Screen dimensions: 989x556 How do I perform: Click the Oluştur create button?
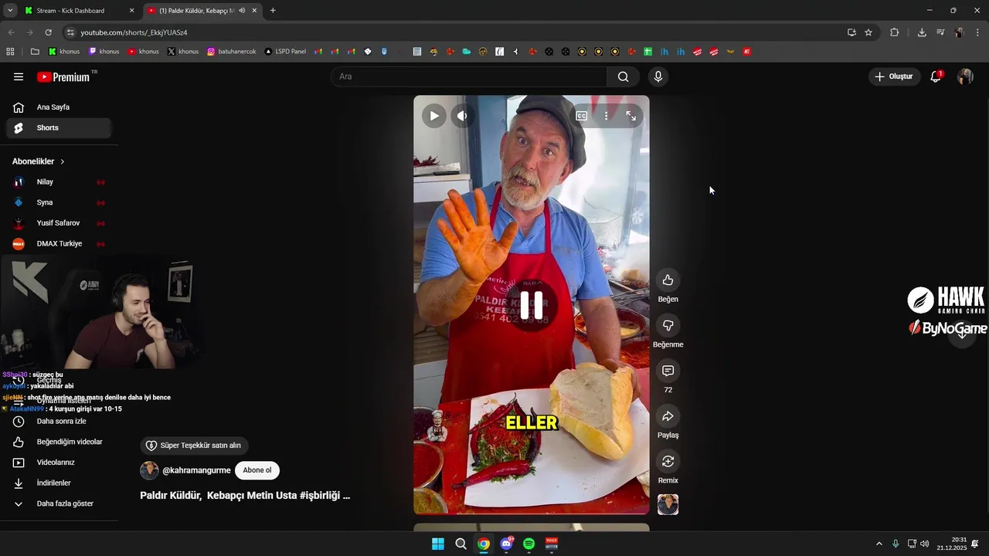894,76
